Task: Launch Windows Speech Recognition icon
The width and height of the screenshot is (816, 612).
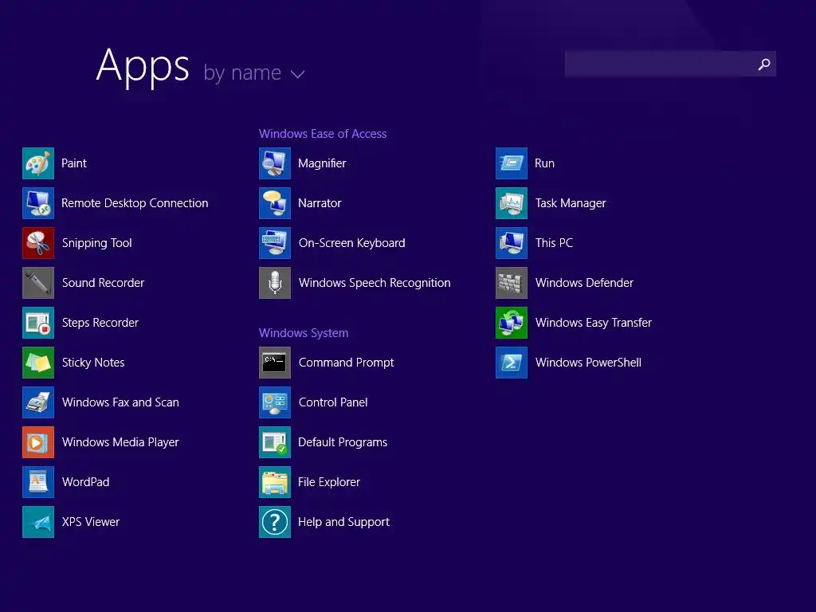Action: pos(275,283)
